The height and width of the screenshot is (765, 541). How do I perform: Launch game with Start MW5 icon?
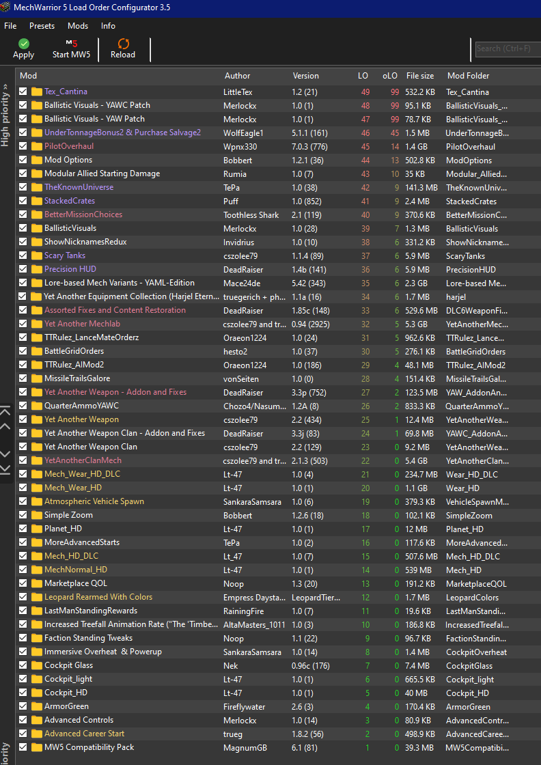click(72, 44)
